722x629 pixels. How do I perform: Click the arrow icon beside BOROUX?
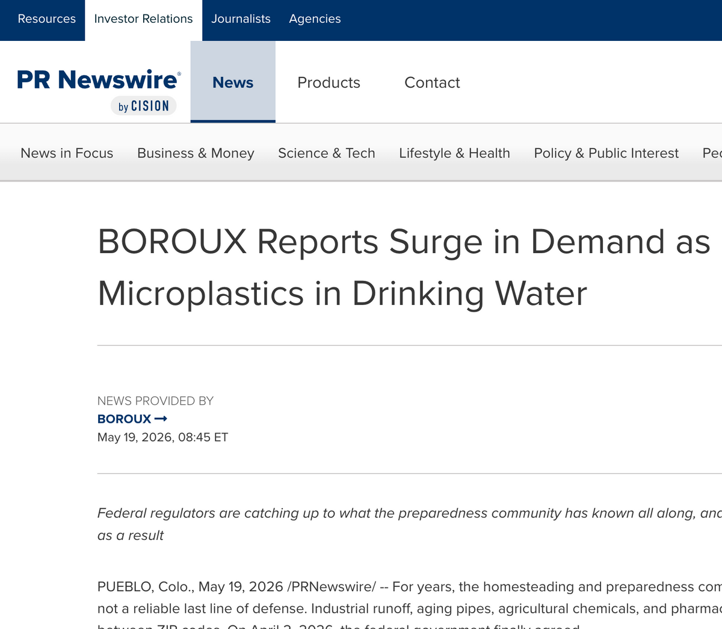click(161, 419)
